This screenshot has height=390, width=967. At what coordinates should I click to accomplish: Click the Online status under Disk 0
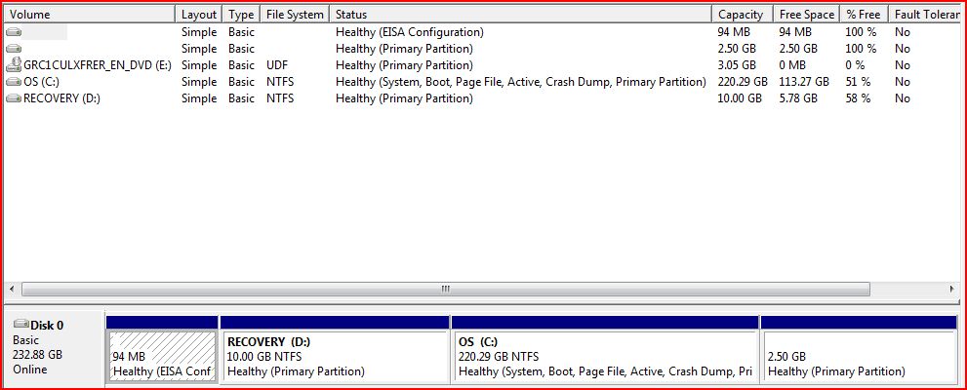coord(29,370)
